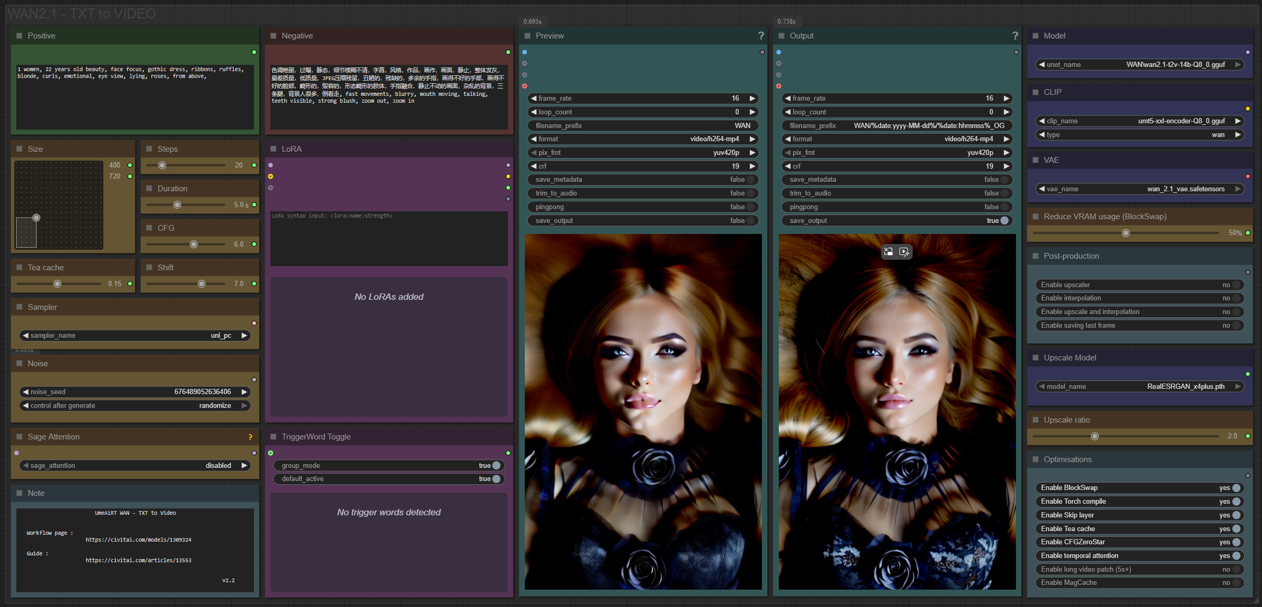1262x607 pixels.
Task: Click the picture-in-picture icon on output video
Action: click(x=888, y=252)
